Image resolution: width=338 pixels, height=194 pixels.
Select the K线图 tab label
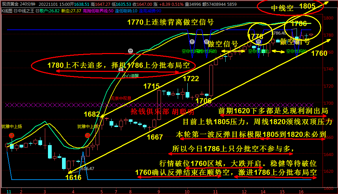tap(7, 11)
